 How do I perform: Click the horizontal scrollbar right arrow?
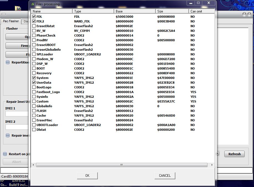212,165
